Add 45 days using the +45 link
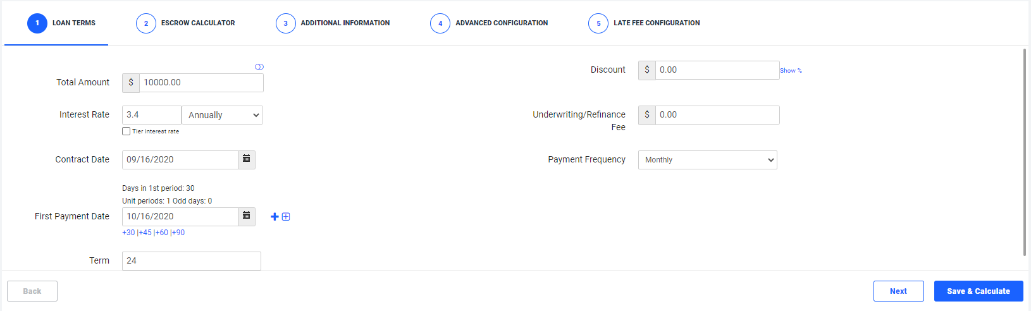1031x311 pixels. point(145,233)
